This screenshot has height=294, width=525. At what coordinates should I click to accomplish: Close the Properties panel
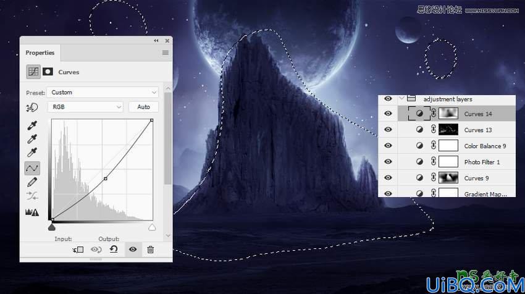point(167,41)
